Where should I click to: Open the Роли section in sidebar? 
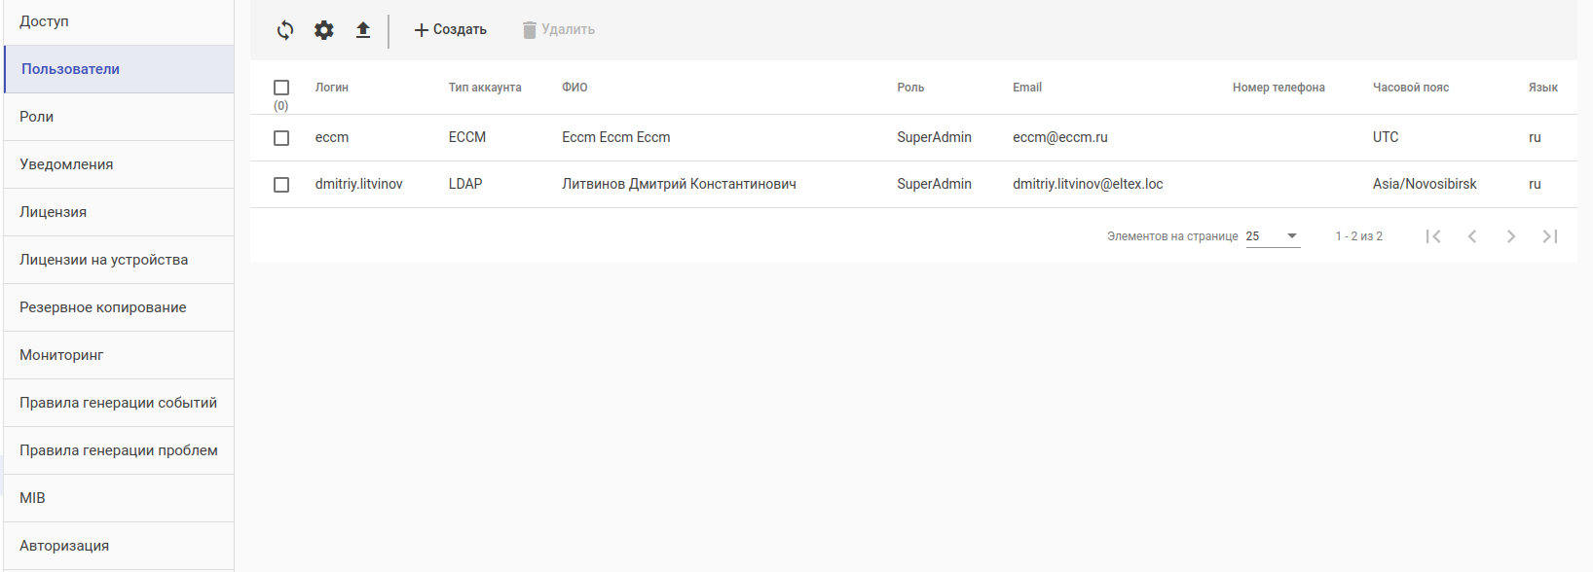coord(37,117)
